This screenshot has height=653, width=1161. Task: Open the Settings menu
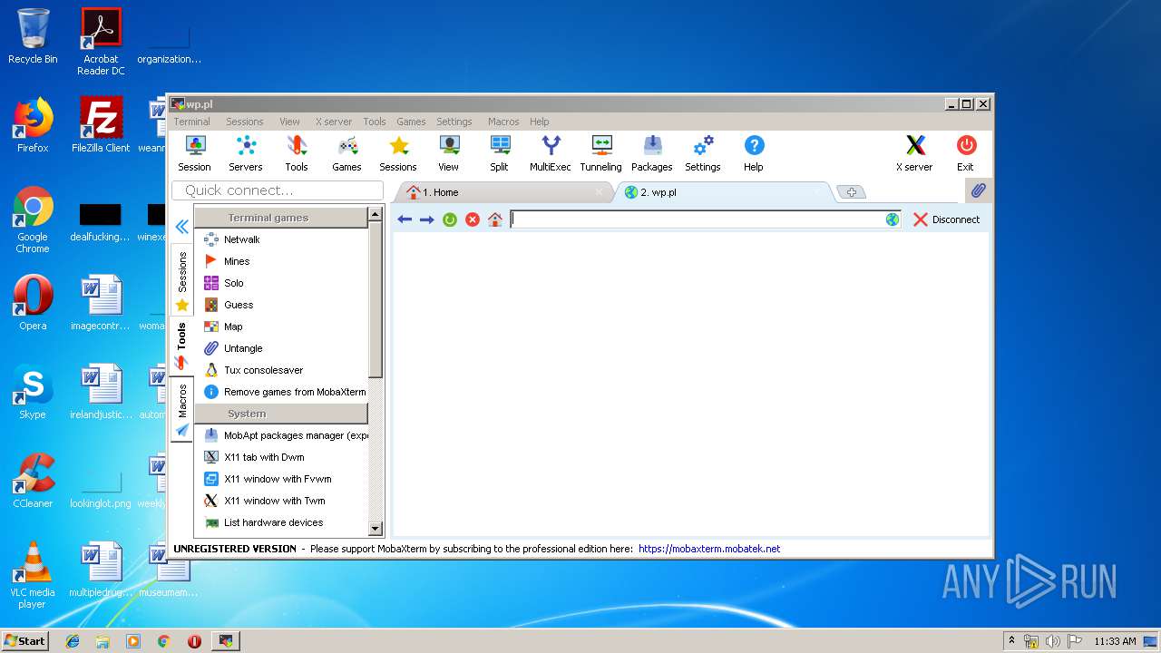pyautogui.click(x=454, y=122)
